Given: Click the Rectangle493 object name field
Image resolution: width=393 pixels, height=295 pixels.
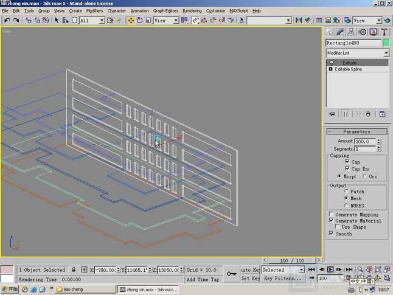Looking at the screenshot, I should tap(353, 43).
